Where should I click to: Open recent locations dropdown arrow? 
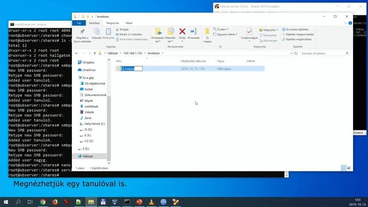pyautogui.click(x=90, y=53)
